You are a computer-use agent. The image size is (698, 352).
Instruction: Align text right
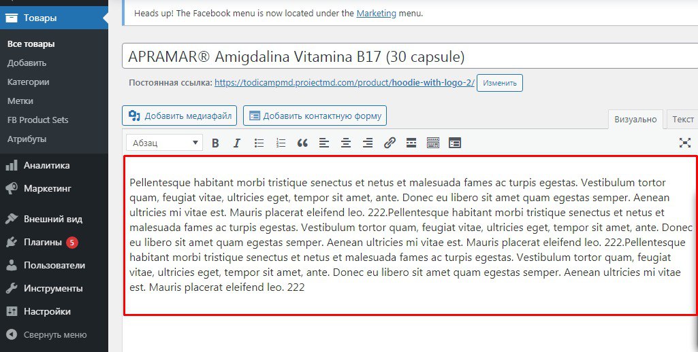tap(368, 143)
